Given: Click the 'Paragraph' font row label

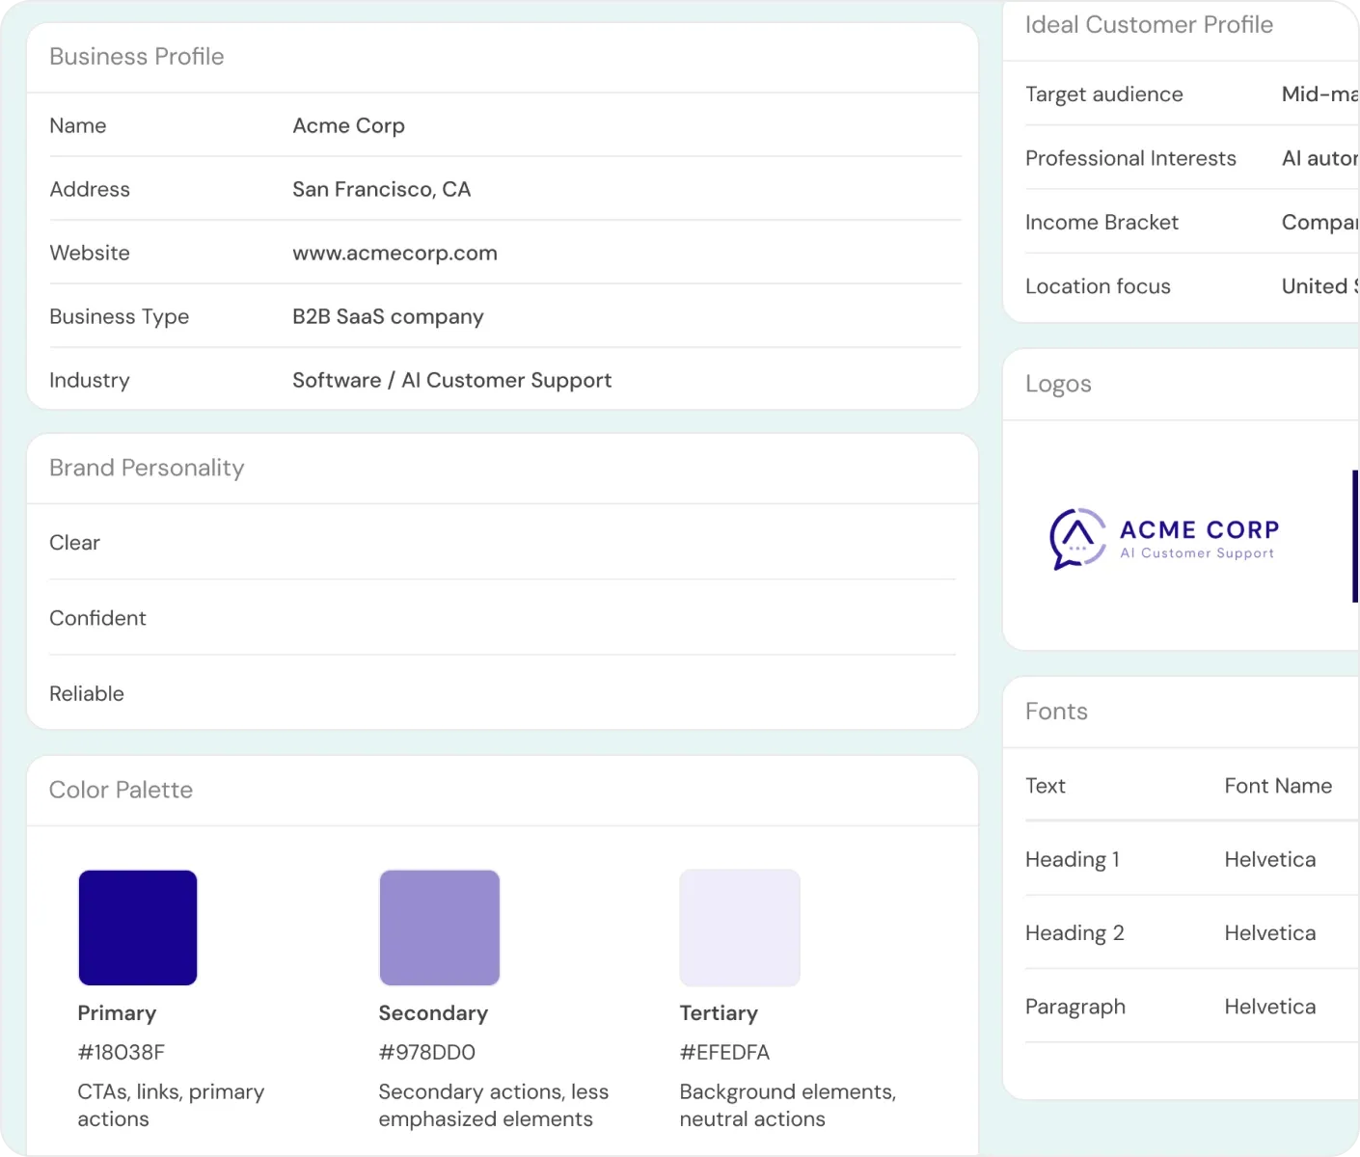Looking at the screenshot, I should [x=1075, y=1007].
